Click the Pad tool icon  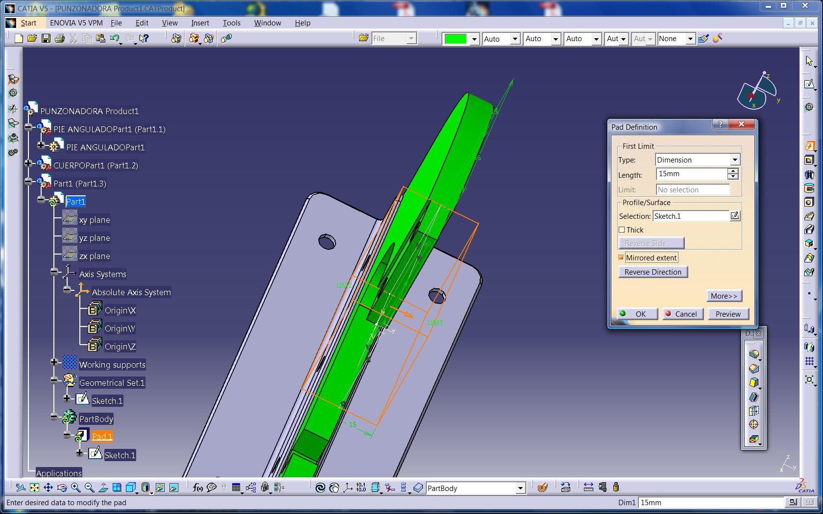point(809,146)
